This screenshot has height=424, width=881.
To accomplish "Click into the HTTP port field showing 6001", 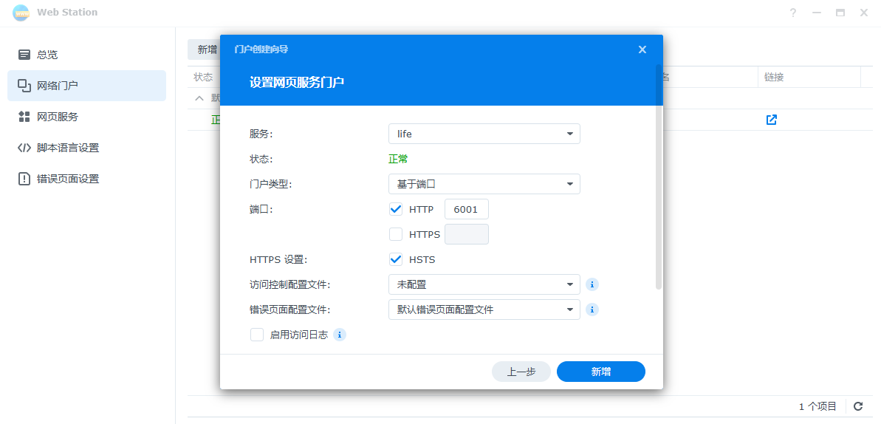I will pos(466,209).
